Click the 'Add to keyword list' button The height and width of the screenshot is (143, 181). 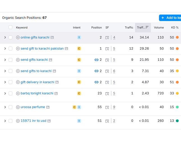pyautogui.click(x=170, y=18)
